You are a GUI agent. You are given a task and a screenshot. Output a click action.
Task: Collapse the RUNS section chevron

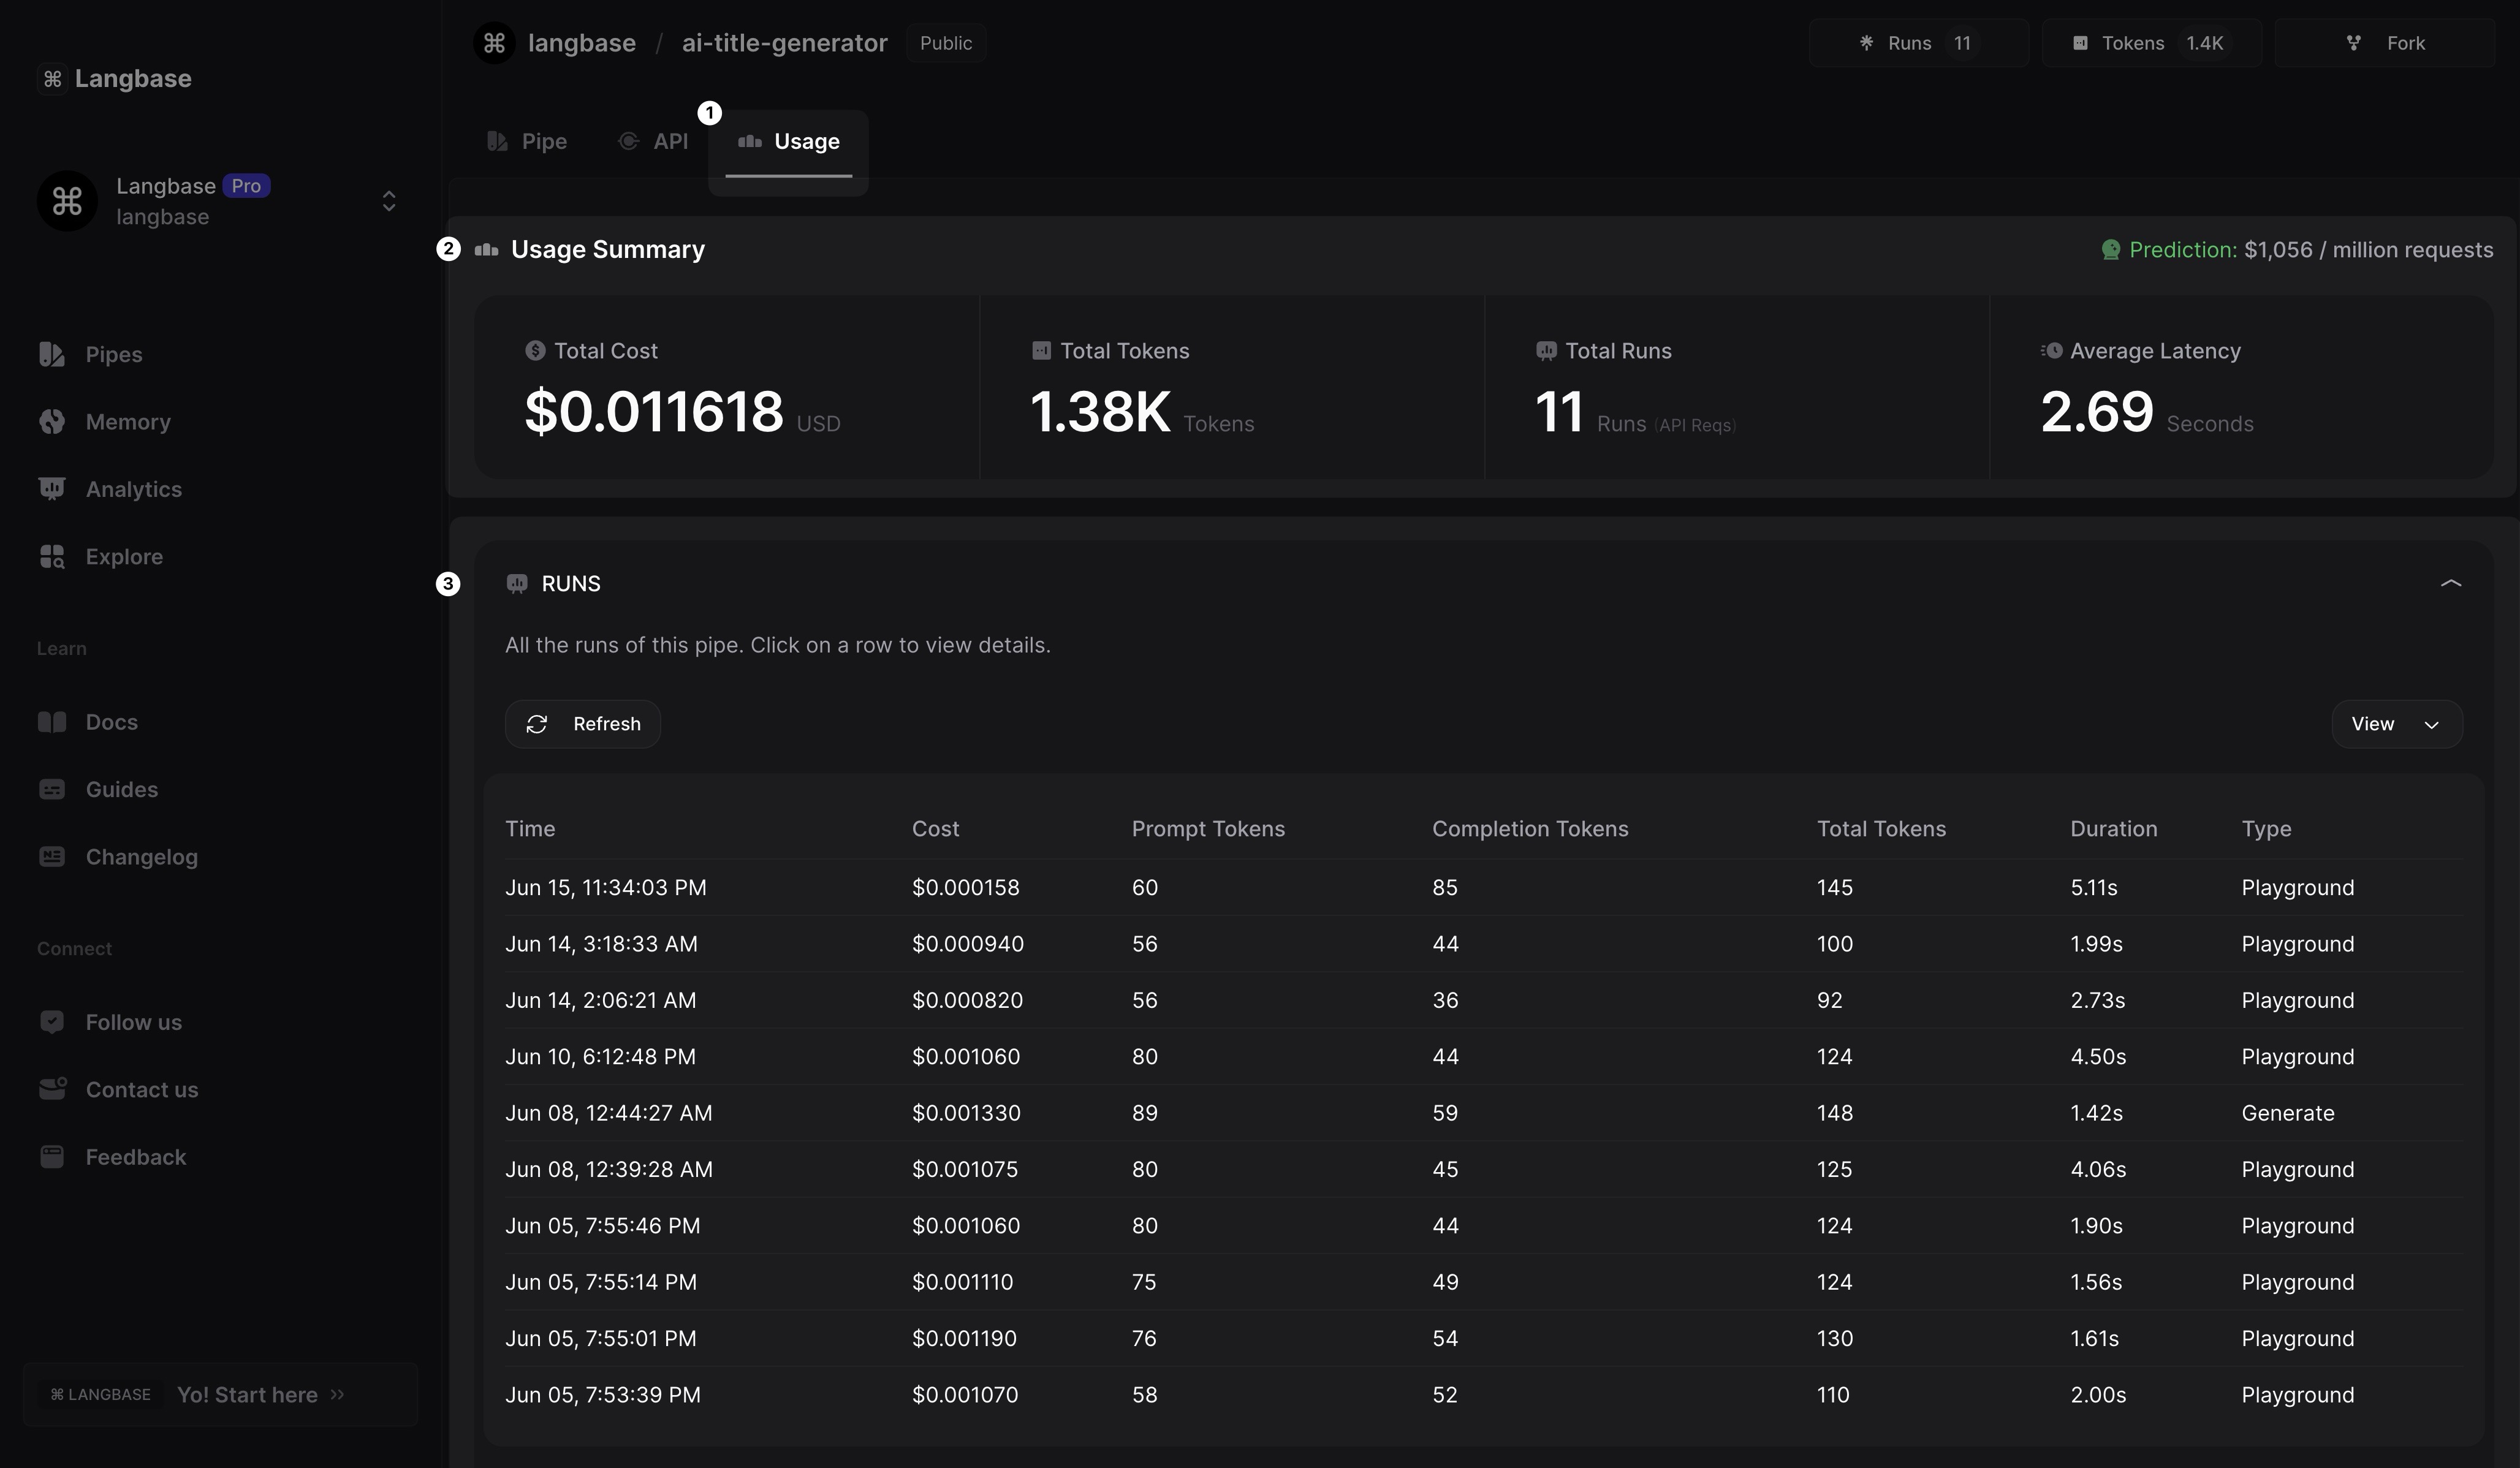click(2450, 584)
